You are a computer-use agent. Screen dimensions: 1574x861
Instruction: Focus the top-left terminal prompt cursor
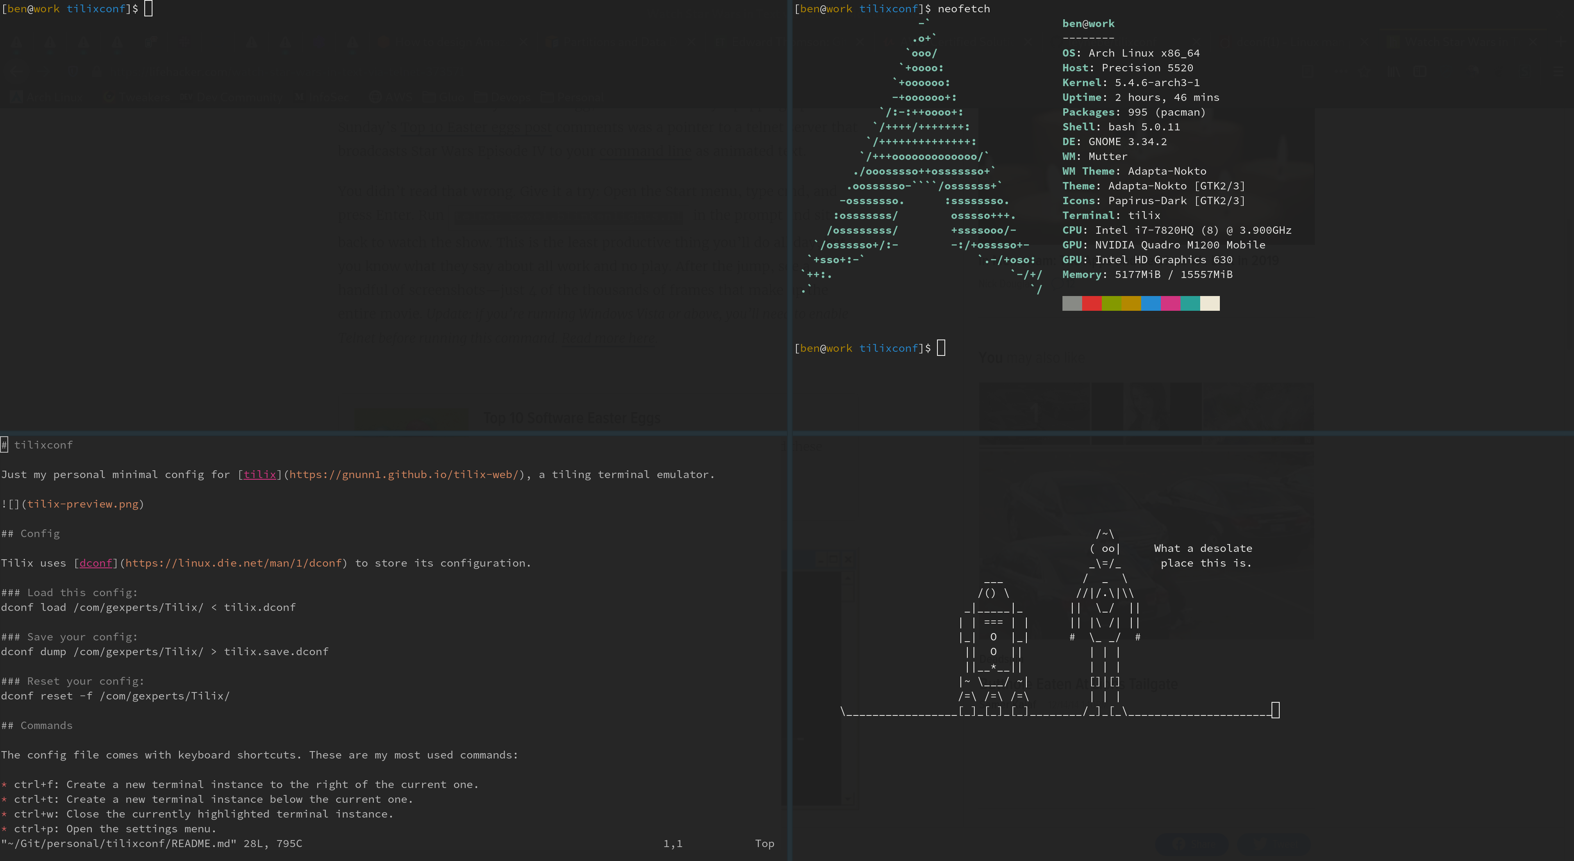(x=148, y=9)
